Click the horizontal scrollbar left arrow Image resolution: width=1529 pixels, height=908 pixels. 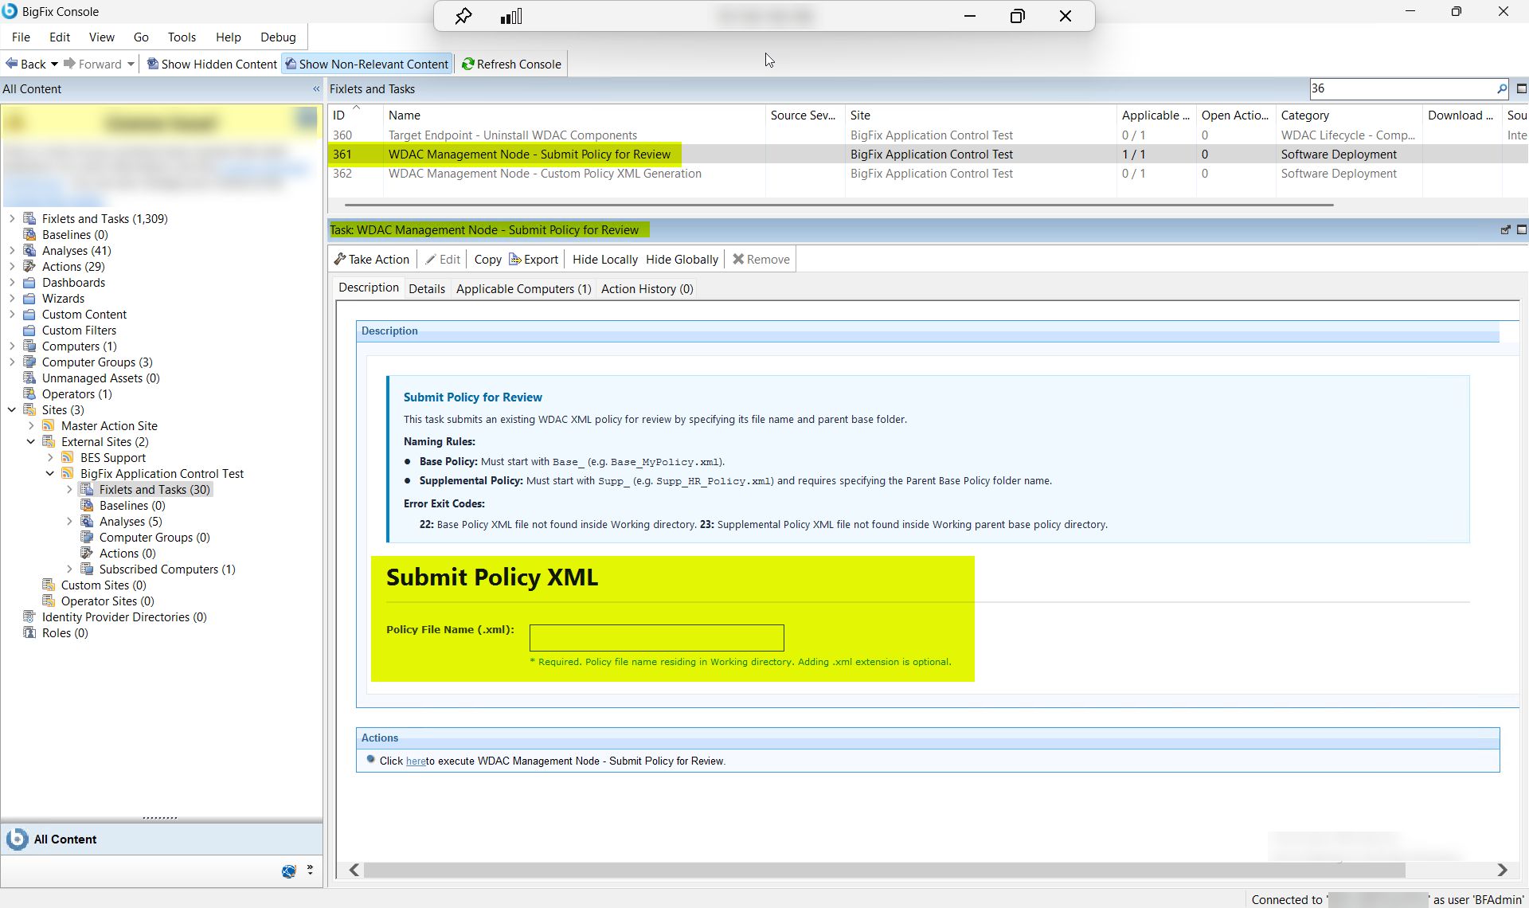[354, 870]
